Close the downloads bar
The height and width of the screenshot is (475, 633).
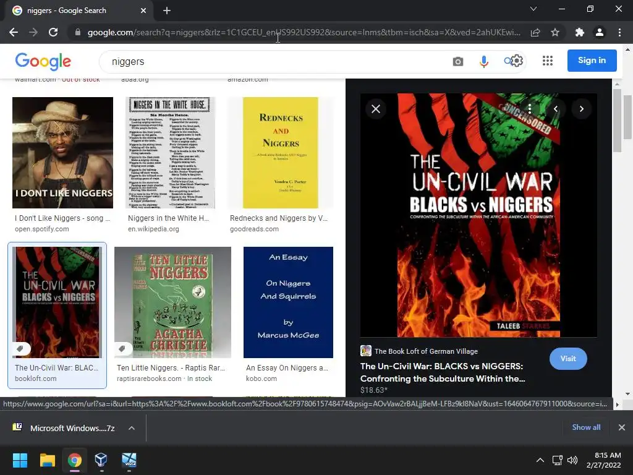click(x=622, y=427)
